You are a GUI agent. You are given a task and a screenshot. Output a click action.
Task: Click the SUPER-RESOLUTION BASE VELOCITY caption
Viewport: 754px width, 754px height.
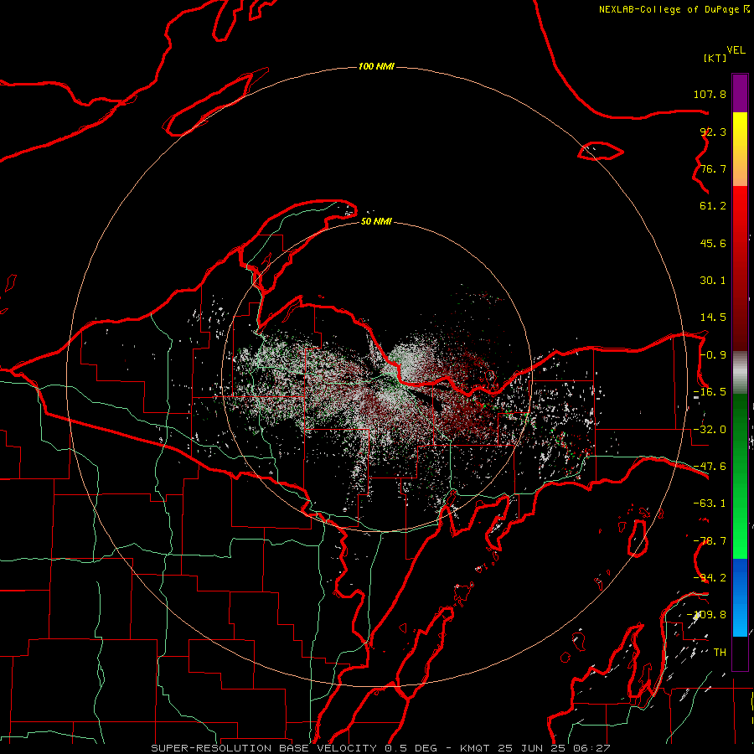pos(380,748)
